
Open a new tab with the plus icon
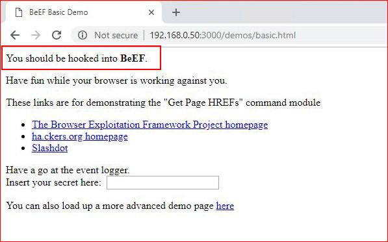point(176,12)
